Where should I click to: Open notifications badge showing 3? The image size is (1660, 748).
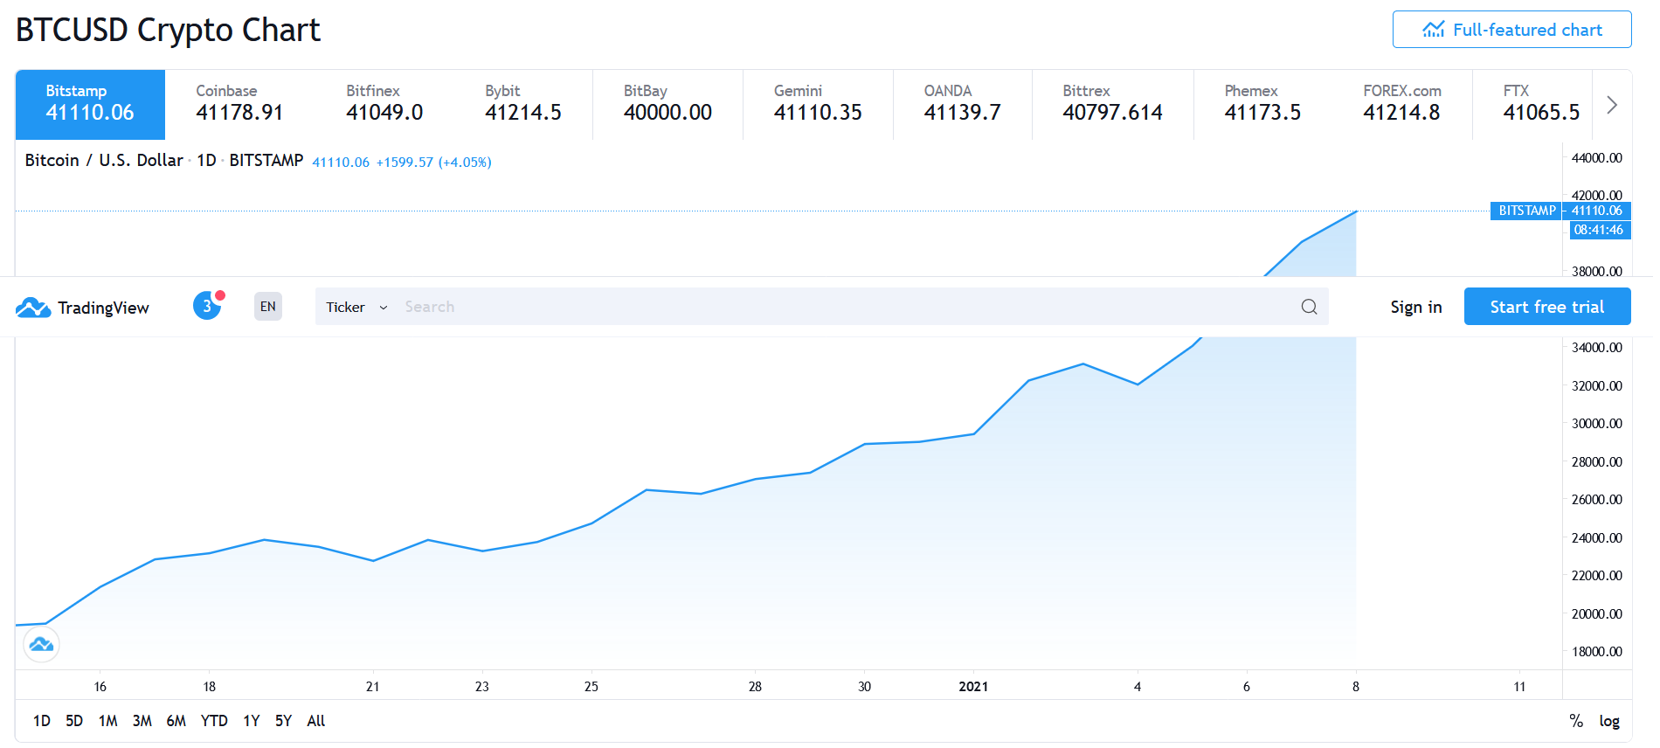pyautogui.click(x=208, y=306)
